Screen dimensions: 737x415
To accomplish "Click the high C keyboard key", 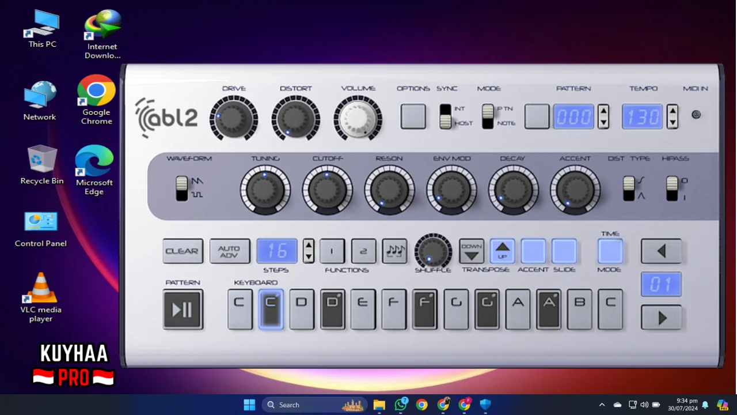I will coord(610,310).
